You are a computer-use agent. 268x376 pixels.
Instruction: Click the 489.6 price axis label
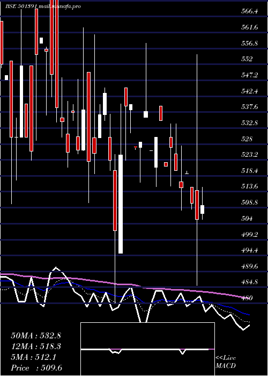pos(249,266)
